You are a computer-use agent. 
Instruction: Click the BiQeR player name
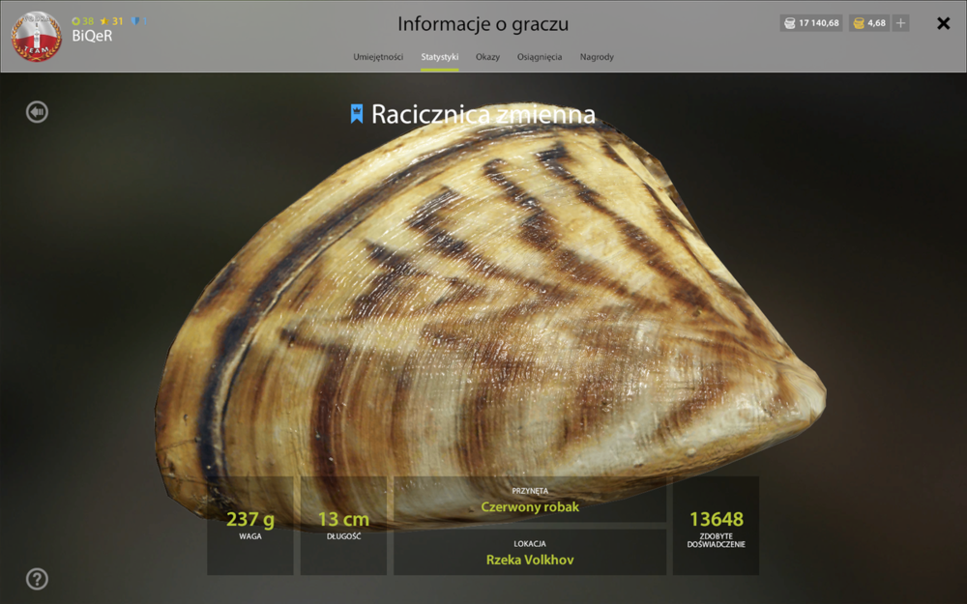92,36
